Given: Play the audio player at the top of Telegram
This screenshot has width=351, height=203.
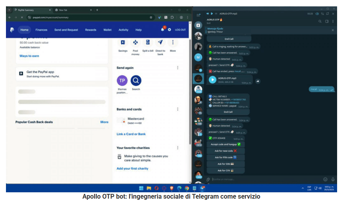Looking at the screenshot, I should [212, 13].
